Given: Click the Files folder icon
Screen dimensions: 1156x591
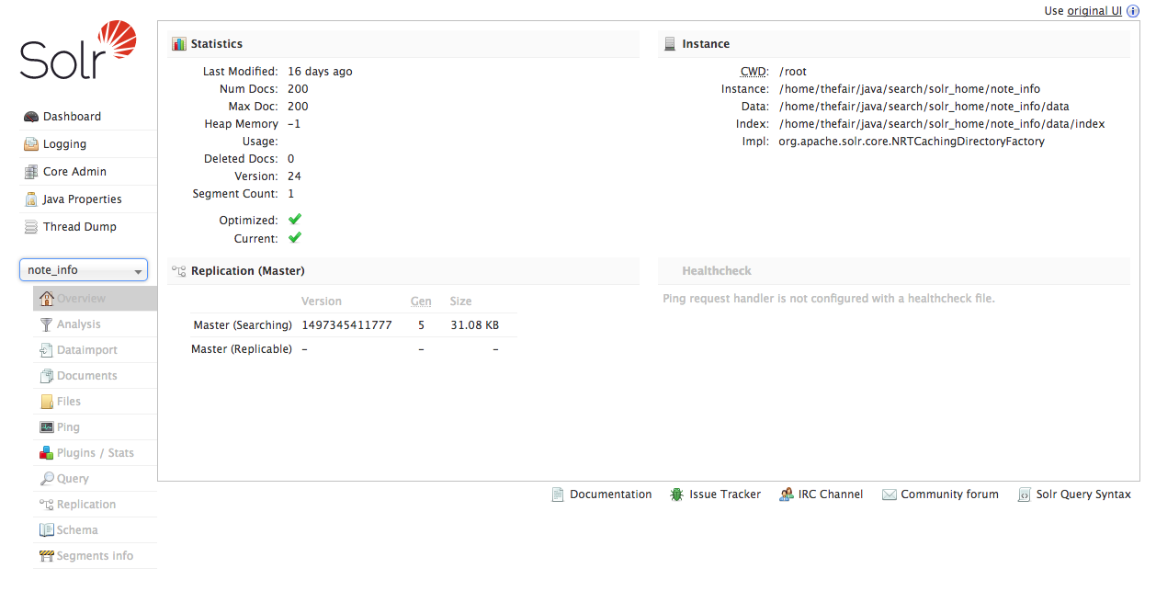Looking at the screenshot, I should point(46,402).
